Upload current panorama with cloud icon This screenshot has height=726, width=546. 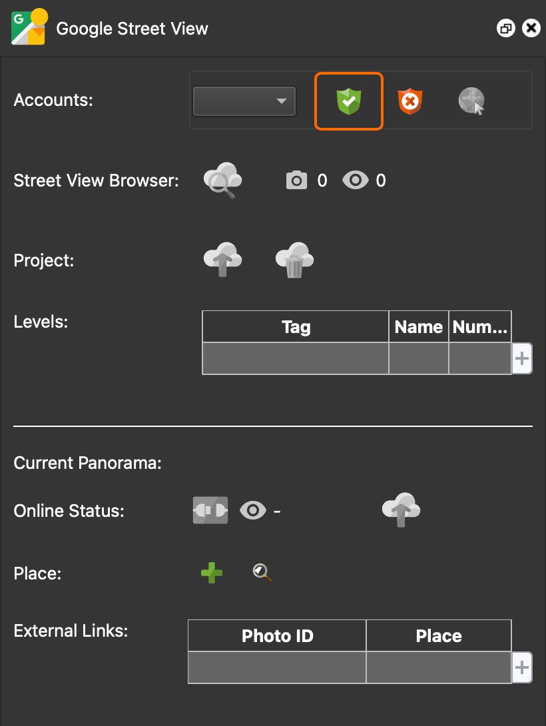[x=401, y=510]
